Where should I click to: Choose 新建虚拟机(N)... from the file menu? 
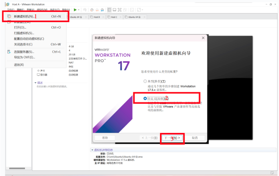point(36,17)
